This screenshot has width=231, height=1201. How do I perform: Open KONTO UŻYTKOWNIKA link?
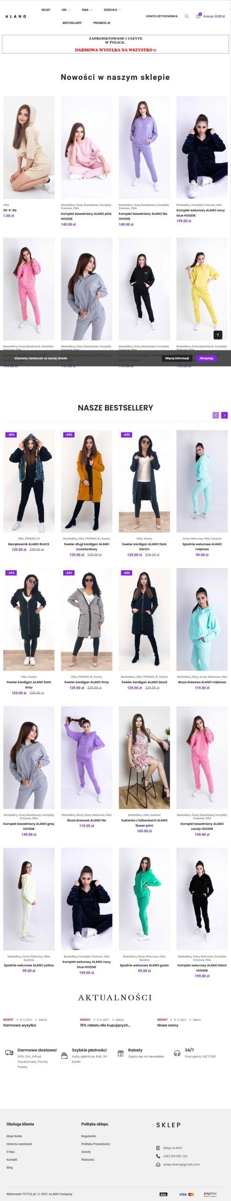tap(162, 16)
